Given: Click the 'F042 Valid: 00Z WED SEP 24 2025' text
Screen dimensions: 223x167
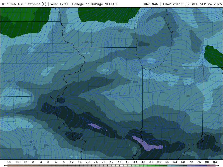Looking at the screenshot, I should tap(192, 4).
